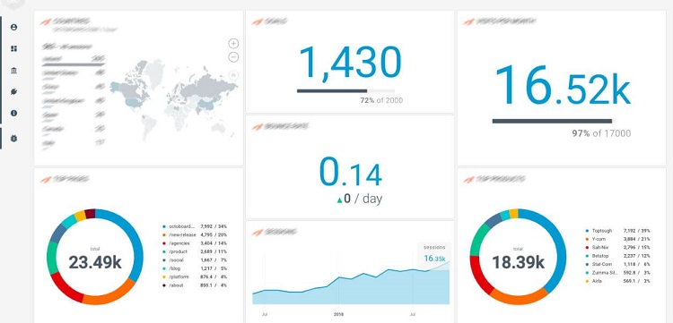Viewport: 673px width, 323px height.
Task: Select the /about legend entry
Action: 195,285
